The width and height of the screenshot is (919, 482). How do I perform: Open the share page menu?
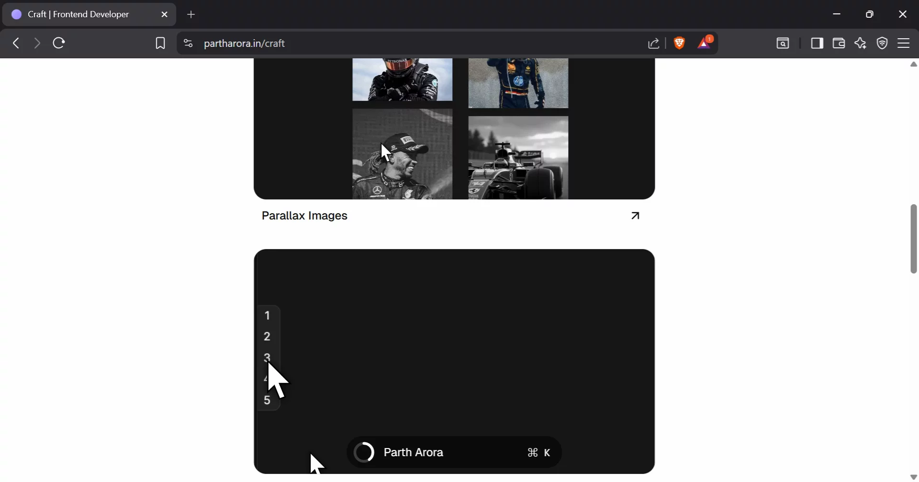(653, 43)
